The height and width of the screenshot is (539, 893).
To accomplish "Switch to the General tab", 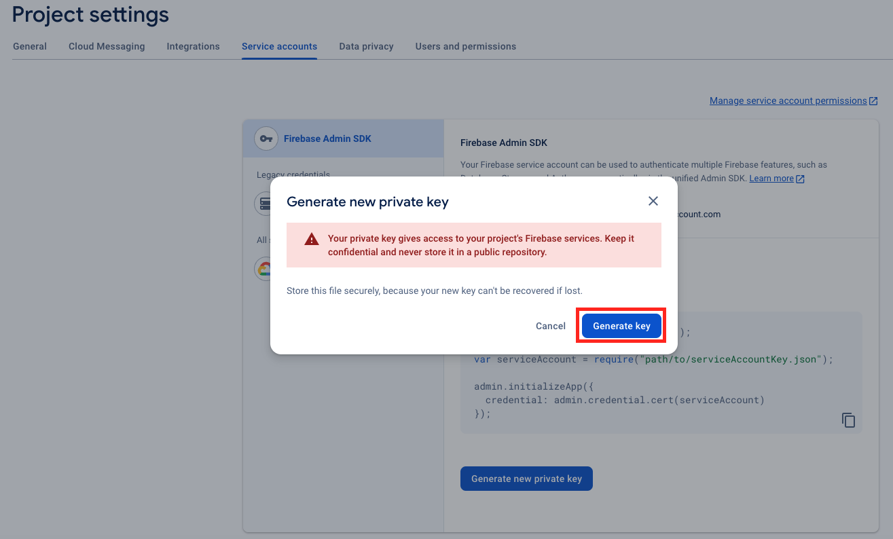I will 30,47.
